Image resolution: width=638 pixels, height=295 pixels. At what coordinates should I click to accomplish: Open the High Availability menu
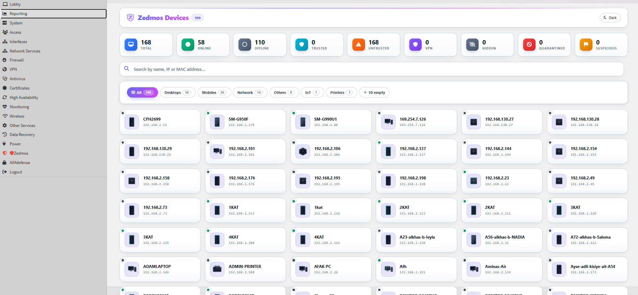click(53, 98)
